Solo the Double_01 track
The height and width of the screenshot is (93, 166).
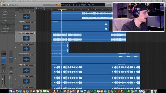click(x=22, y=66)
